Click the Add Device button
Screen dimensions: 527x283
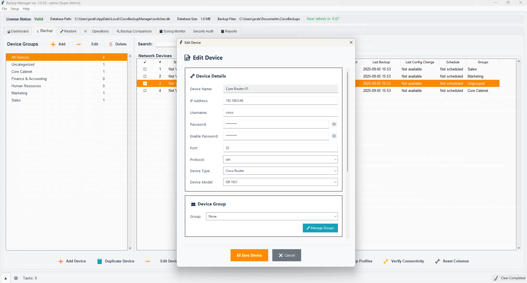(72, 261)
